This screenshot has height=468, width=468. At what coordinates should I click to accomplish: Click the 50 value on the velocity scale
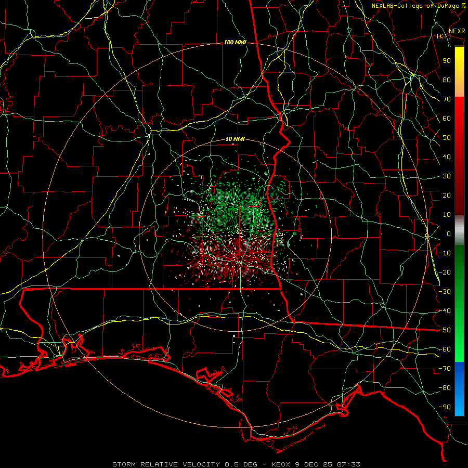click(447, 138)
